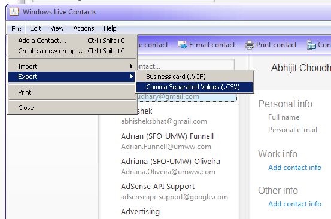Select the Export menu entry
The height and width of the screenshot is (219, 331).
(x=72, y=77)
